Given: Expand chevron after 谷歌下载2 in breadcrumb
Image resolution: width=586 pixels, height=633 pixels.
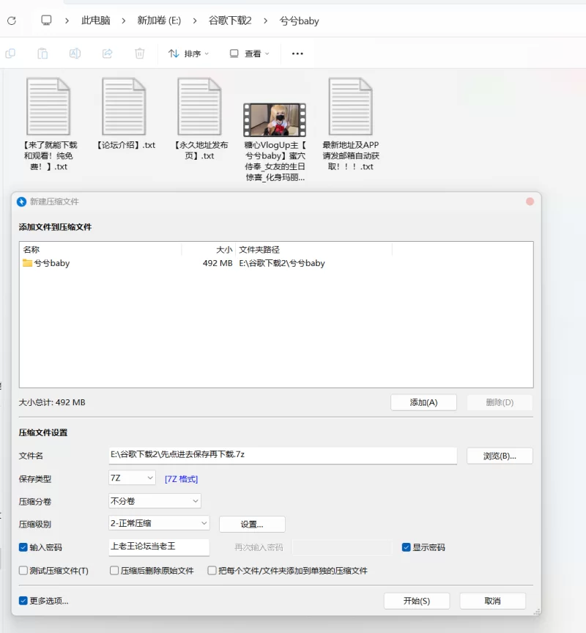Looking at the screenshot, I should [x=265, y=21].
